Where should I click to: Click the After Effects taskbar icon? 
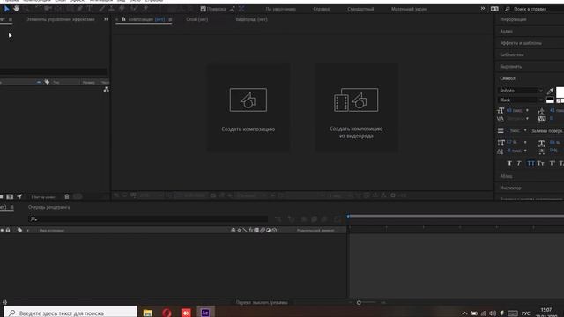click(x=205, y=313)
